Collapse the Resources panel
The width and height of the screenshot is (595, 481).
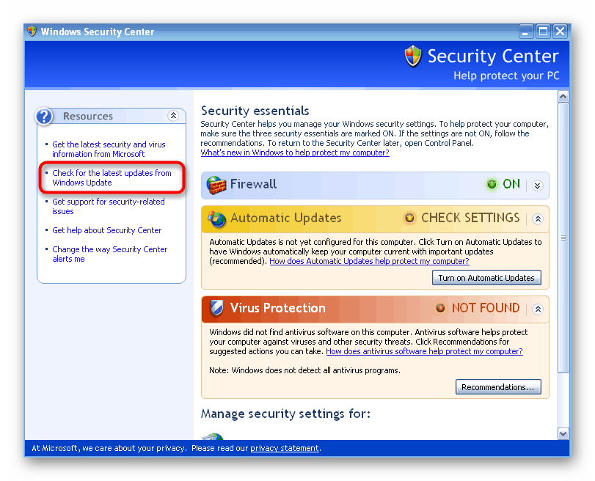[173, 116]
